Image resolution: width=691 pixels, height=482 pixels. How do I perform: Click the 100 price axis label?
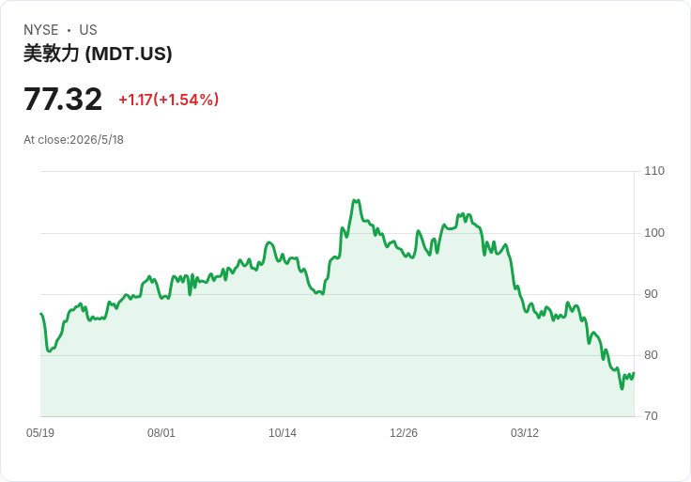(x=654, y=233)
